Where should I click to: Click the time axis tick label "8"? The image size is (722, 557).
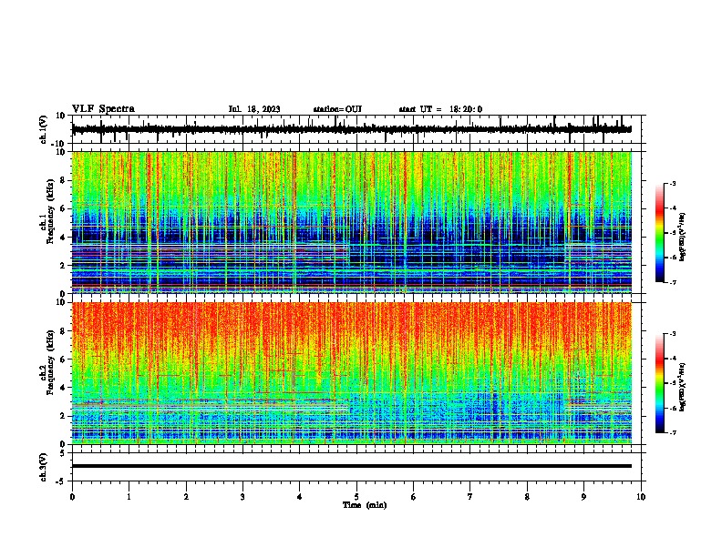click(527, 497)
